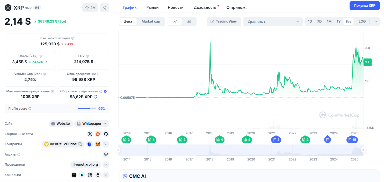Select the 7D time range

coord(319,22)
